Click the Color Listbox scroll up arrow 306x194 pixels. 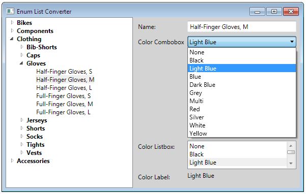291,146
